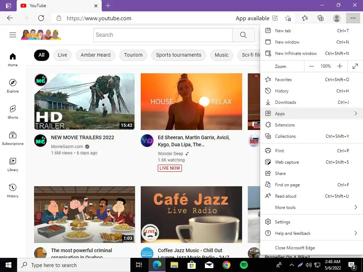Choose Close Microsoft Edge
The height and width of the screenshot is (272, 363).
(x=312, y=248)
